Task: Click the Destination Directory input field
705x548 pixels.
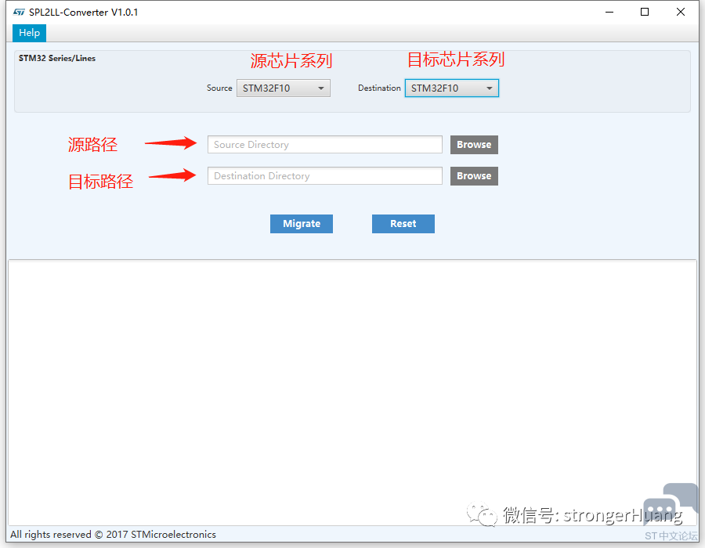Action: click(x=324, y=175)
